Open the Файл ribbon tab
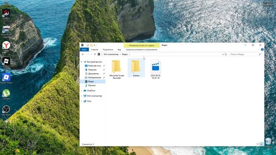 pos(84,50)
